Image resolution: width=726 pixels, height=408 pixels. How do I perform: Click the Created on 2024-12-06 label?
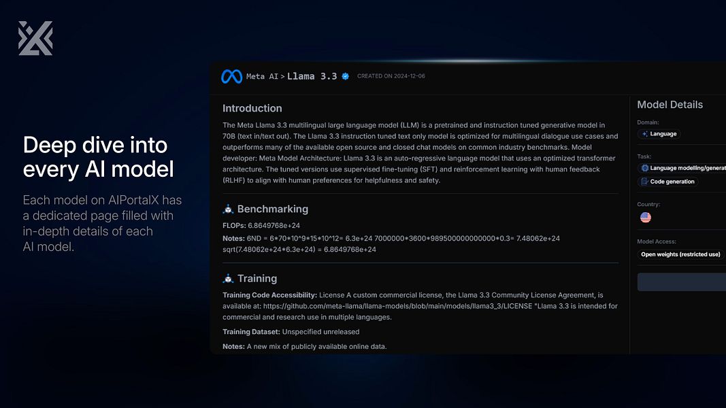(x=391, y=76)
